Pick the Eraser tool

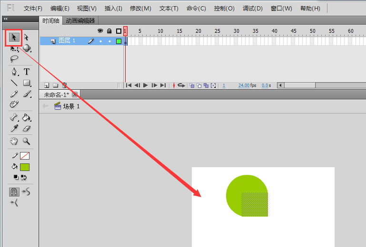pos(27,129)
